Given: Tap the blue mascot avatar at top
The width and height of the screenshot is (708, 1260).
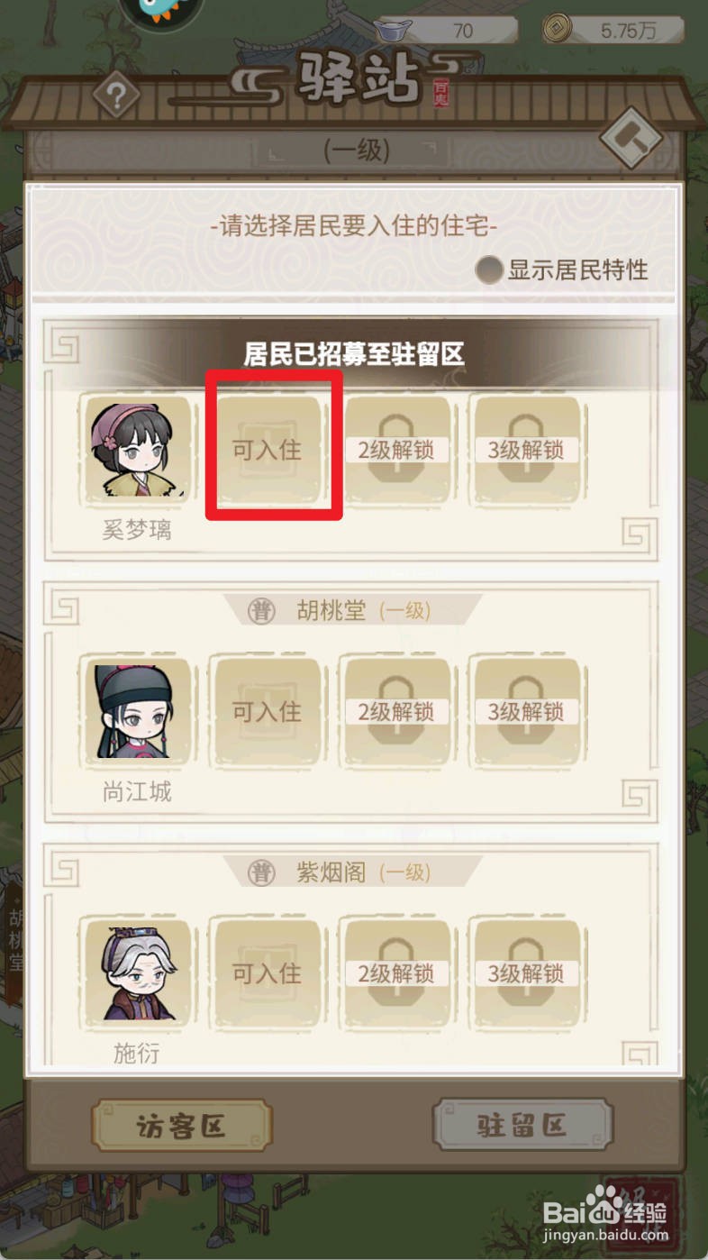Looking at the screenshot, I should [160, 11].
